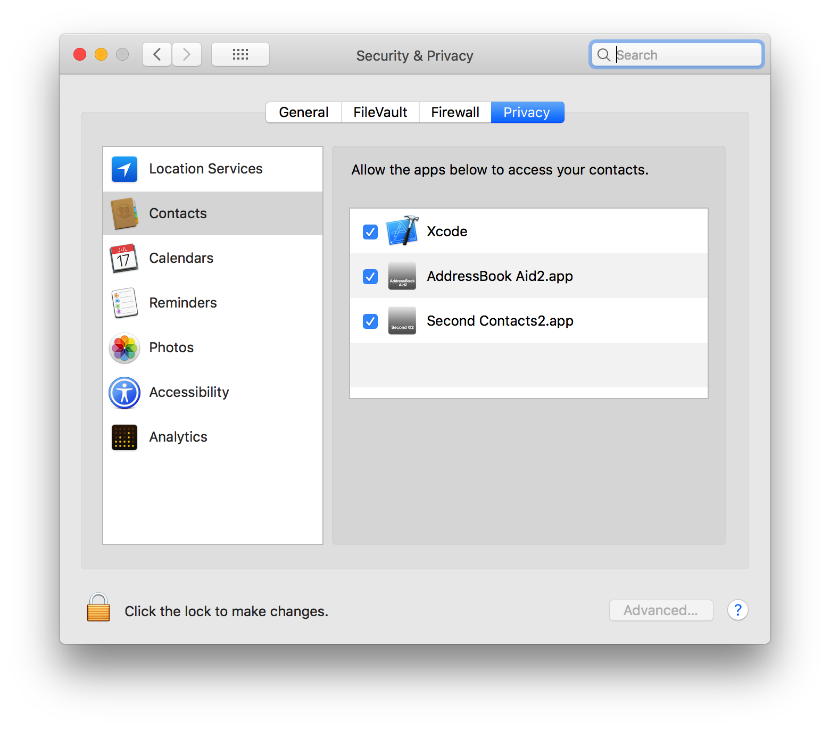The width and height of the screenshot is (830, 729).
Task: Select the Contacts label in sidebar
Action: click(x=178, y=213)
